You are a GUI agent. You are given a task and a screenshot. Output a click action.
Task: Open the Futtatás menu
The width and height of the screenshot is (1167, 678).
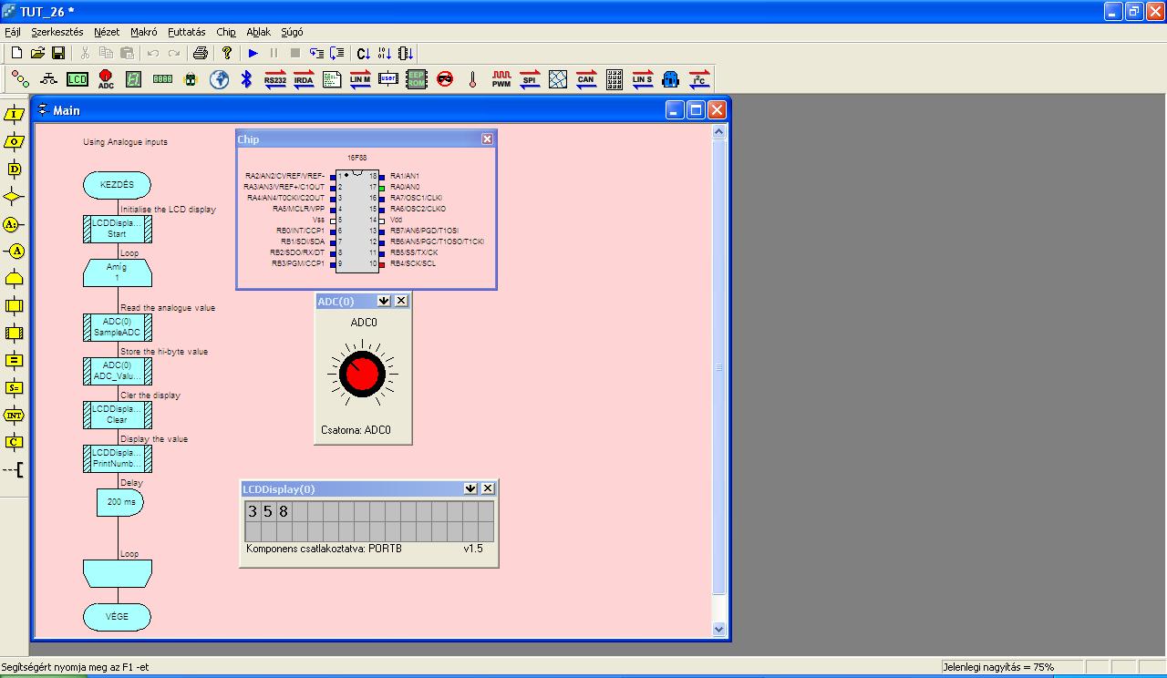(x=187, y=32)
